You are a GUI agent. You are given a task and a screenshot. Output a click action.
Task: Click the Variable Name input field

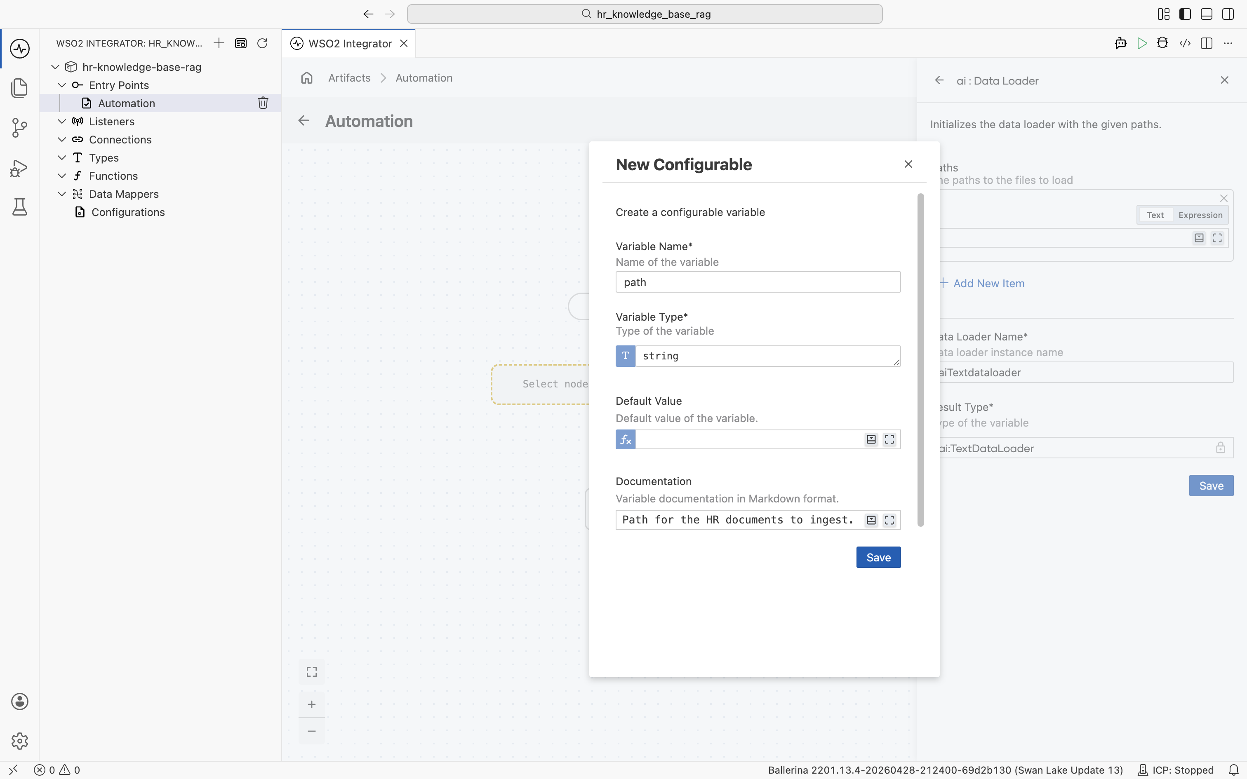(x=758, y=282)
